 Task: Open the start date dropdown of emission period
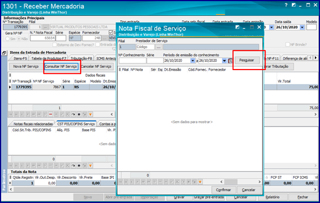point(192,61)
